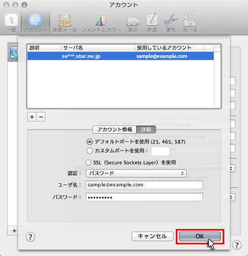
Task: Click the キャンセル button
Action: pyautogui.click(x=153, y=236)
